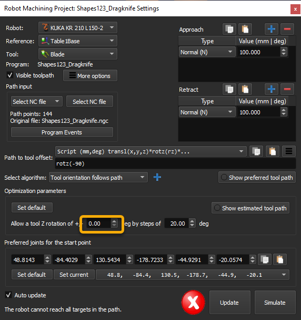Click Set current joints button
The image size is (301, 320).
pos(74,275)
